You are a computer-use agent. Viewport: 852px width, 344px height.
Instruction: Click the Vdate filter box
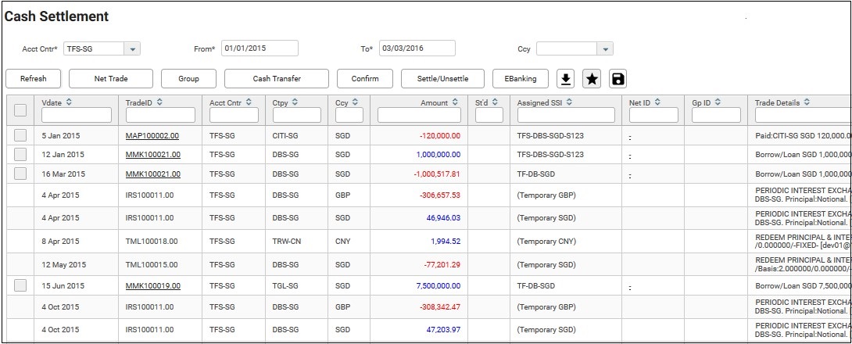pos(76,115)
